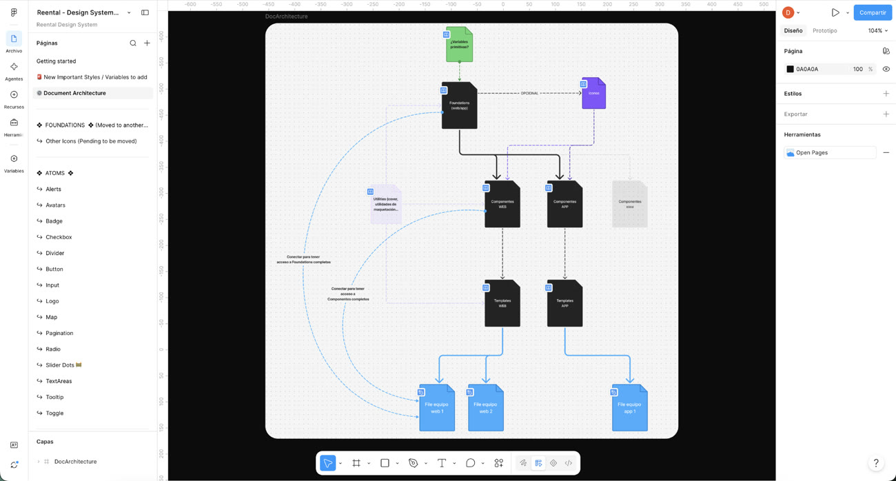Open the Other Icons page
The width and height of the screenshot is (896, 481).
pos(92,141)
